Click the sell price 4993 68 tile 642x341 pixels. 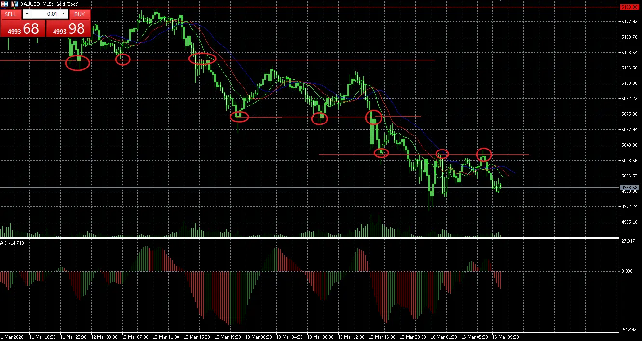tap(23, 28)
